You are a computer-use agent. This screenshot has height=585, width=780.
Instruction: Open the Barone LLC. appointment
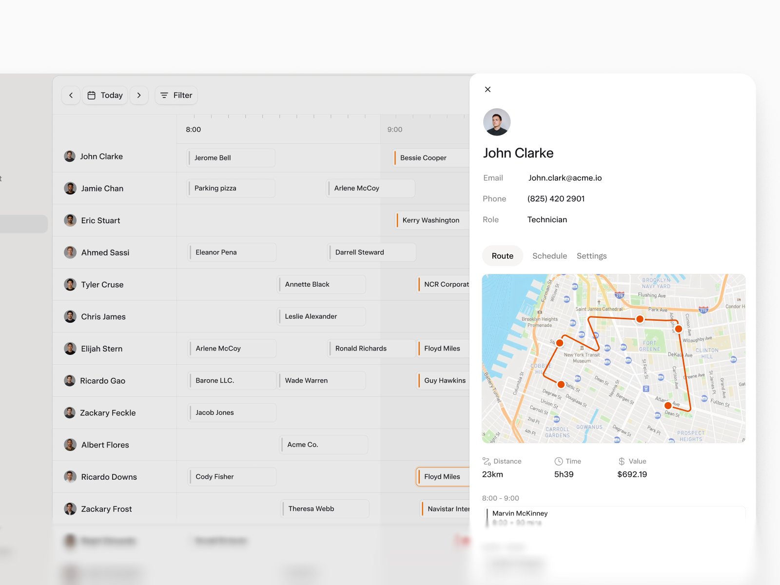pos(232,381)
